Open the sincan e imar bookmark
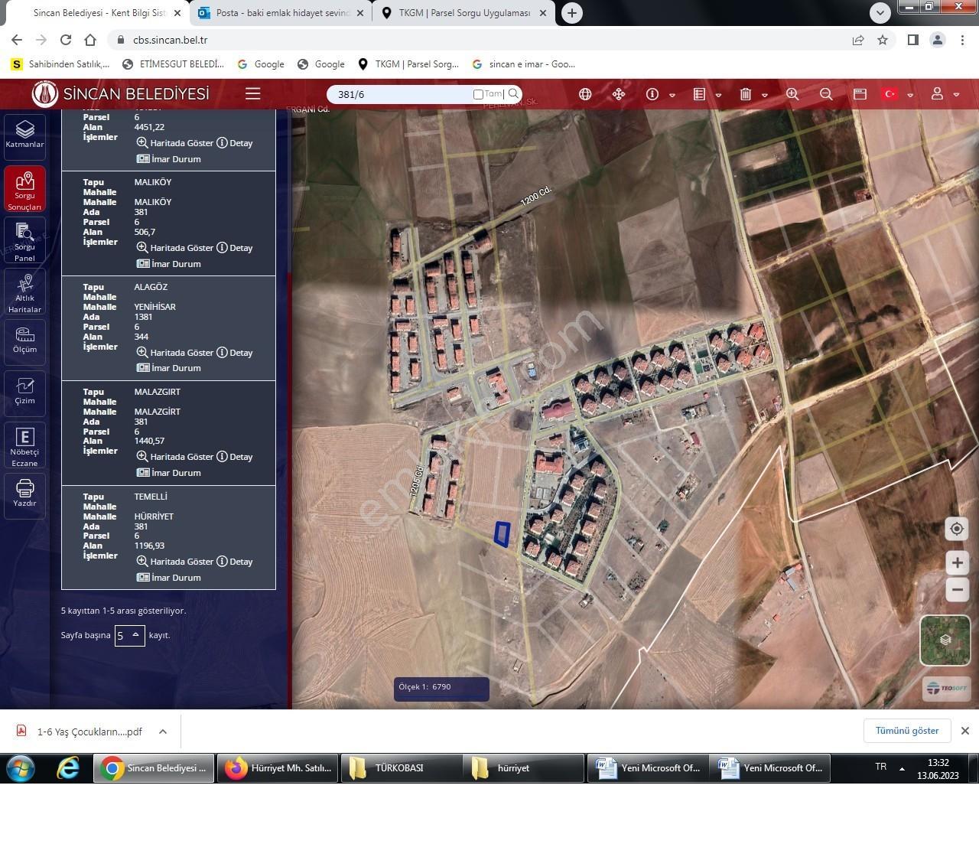The image size is (979, 857). point(523,64)
